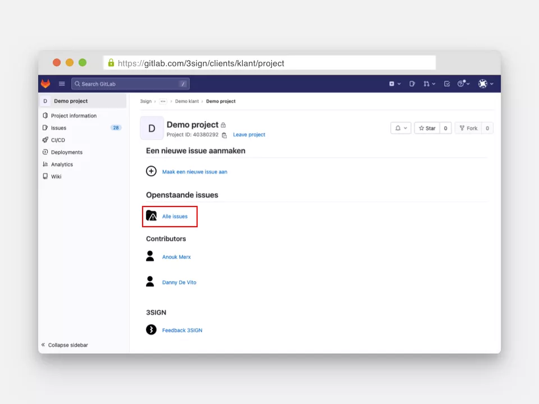Image resolution: width=539 pixels, height=404 pixels.
Task: Expand the create new plus dropdown
Action: [x=395, y=84]
